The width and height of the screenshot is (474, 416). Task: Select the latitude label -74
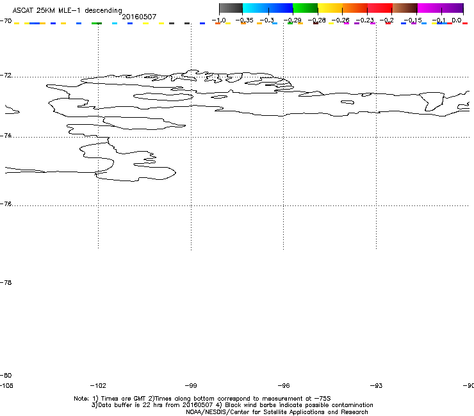pos(6,135)
